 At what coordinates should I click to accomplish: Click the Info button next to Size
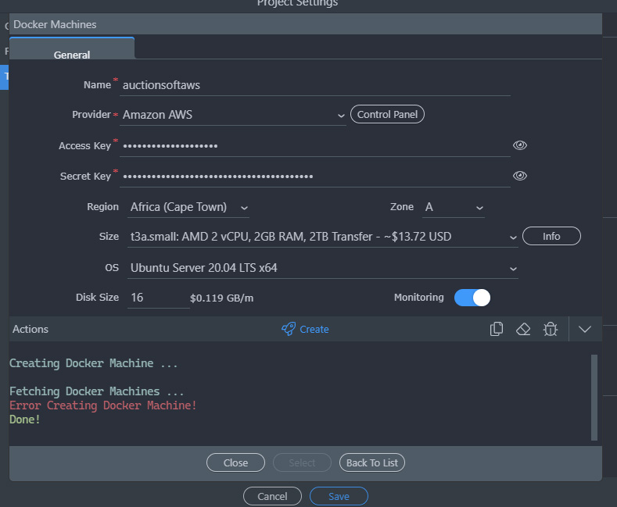[551, 236]
